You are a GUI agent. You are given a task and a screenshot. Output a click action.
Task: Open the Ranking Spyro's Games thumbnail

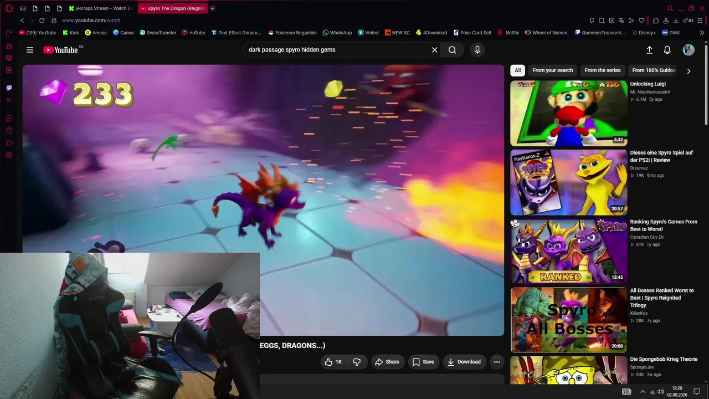[568, 251]
